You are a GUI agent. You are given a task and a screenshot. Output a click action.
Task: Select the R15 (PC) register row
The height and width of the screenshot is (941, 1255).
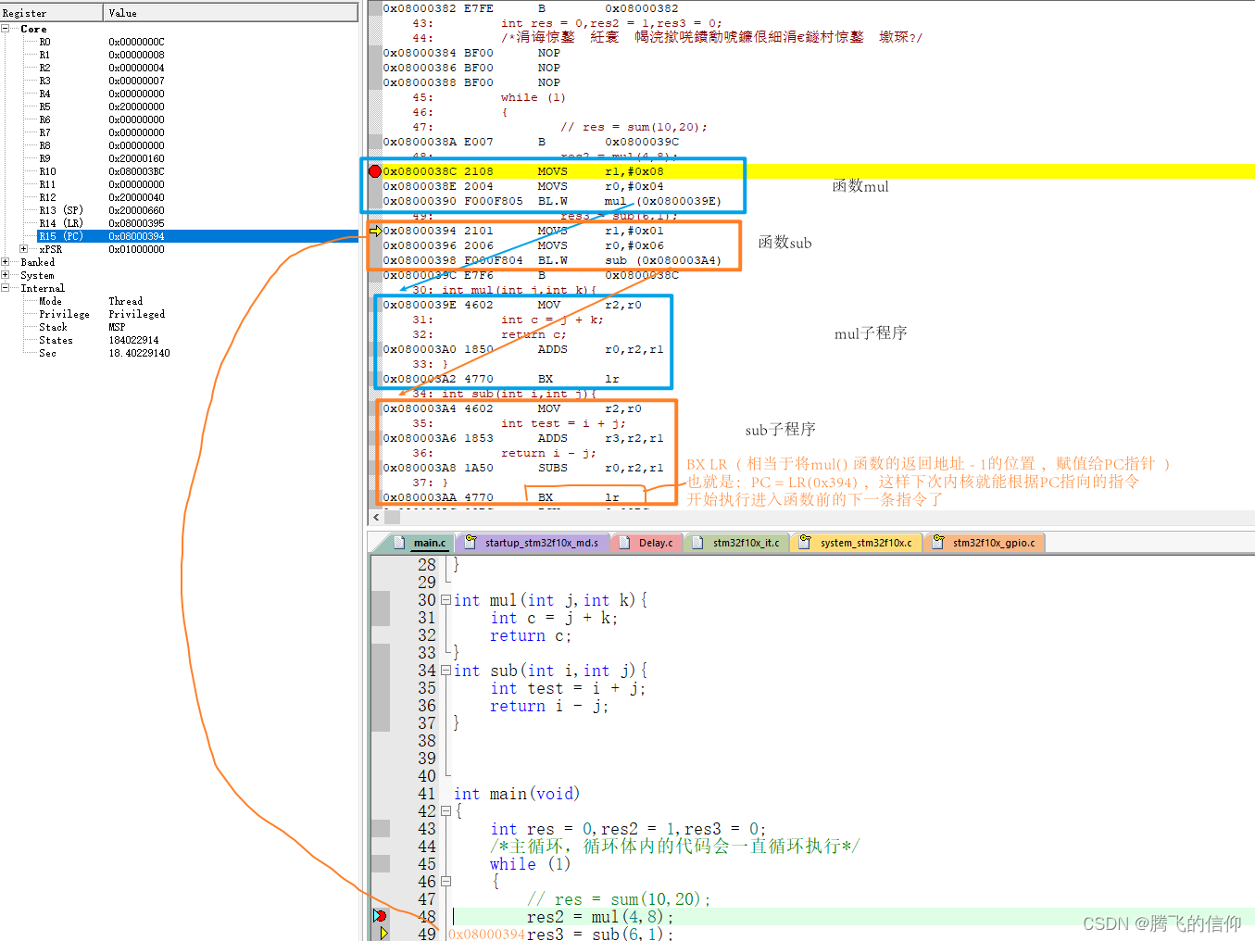tap(60, 236)
